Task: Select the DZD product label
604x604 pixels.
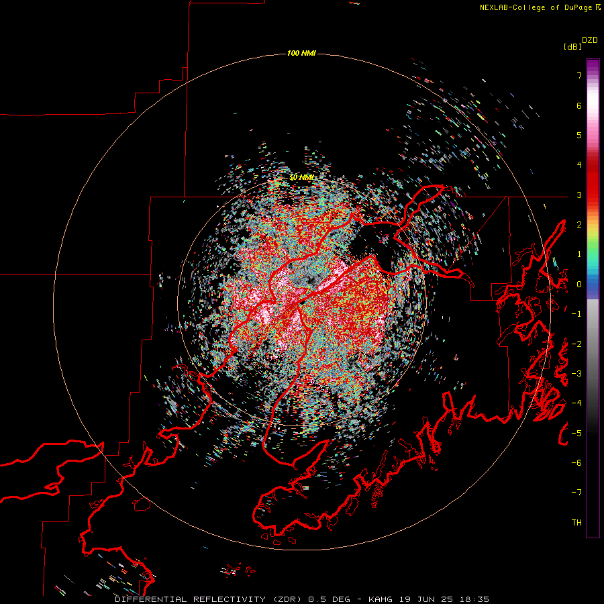Action: coord(590,40)
